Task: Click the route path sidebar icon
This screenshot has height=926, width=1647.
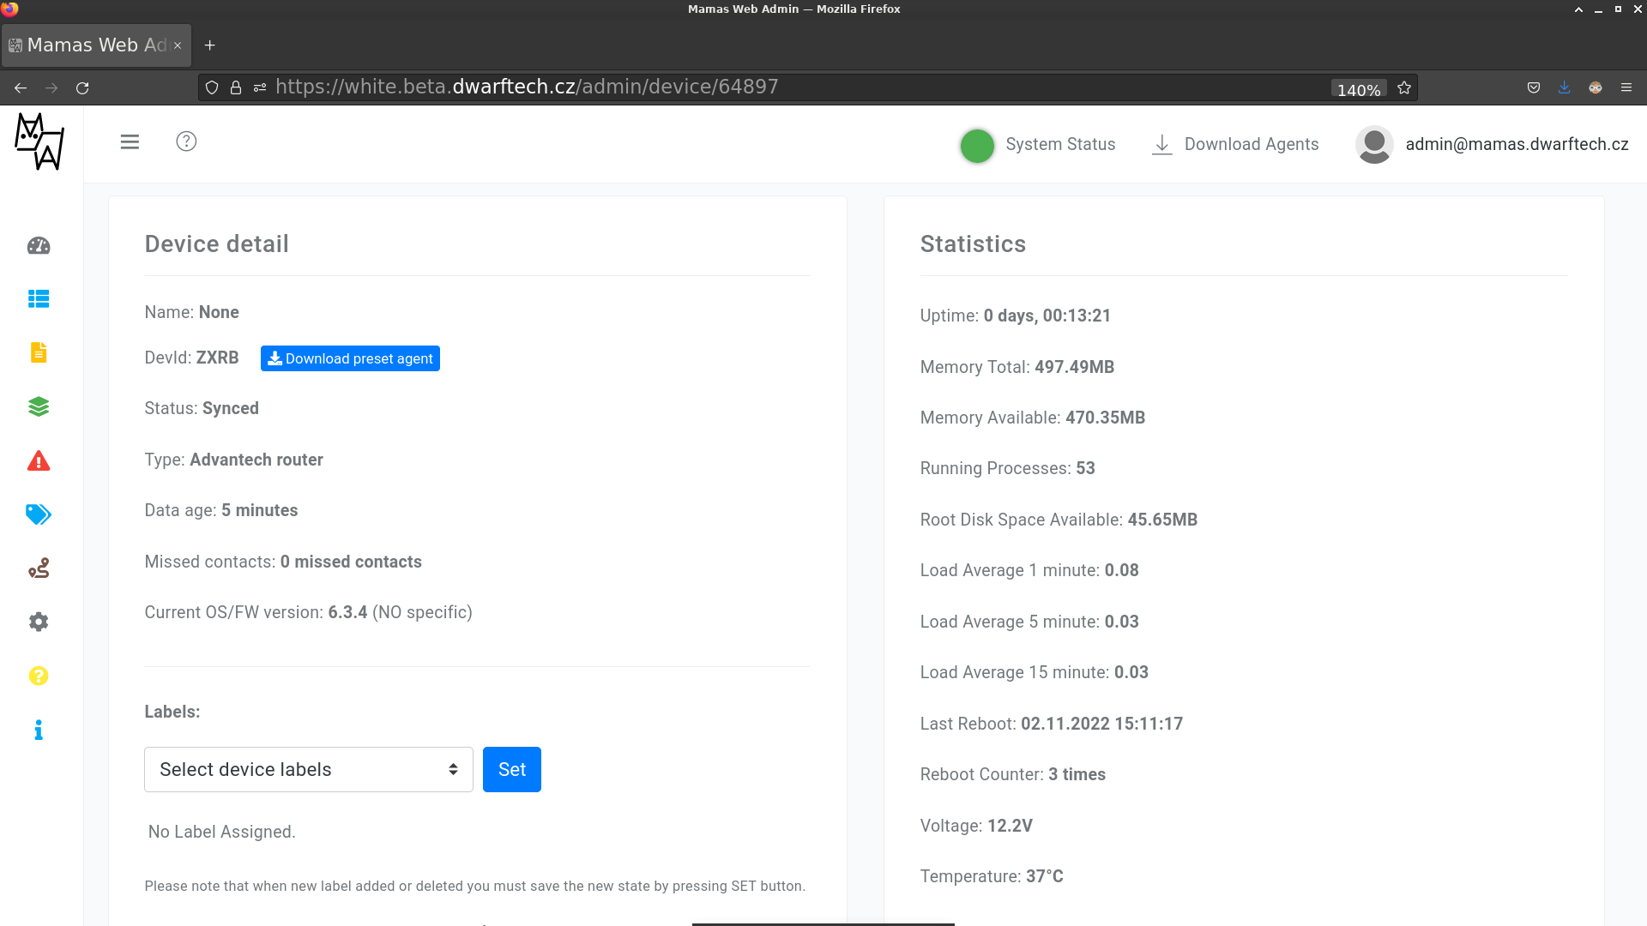Action: click(x=39, y=568)
